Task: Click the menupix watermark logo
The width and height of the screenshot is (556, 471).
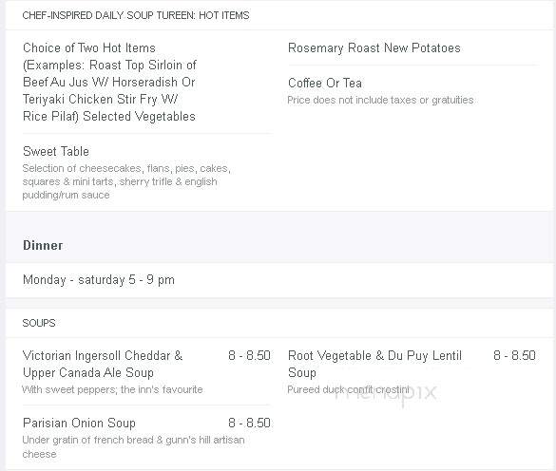Action: [x=386, y=392]
